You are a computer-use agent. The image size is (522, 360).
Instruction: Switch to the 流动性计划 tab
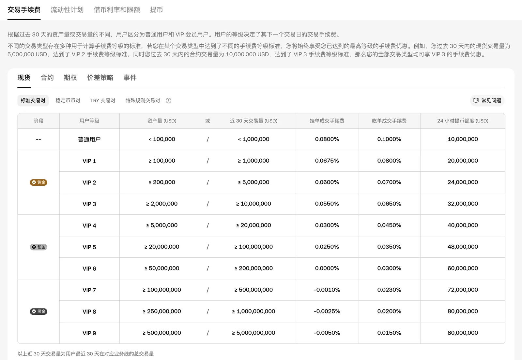pos(67,10)
